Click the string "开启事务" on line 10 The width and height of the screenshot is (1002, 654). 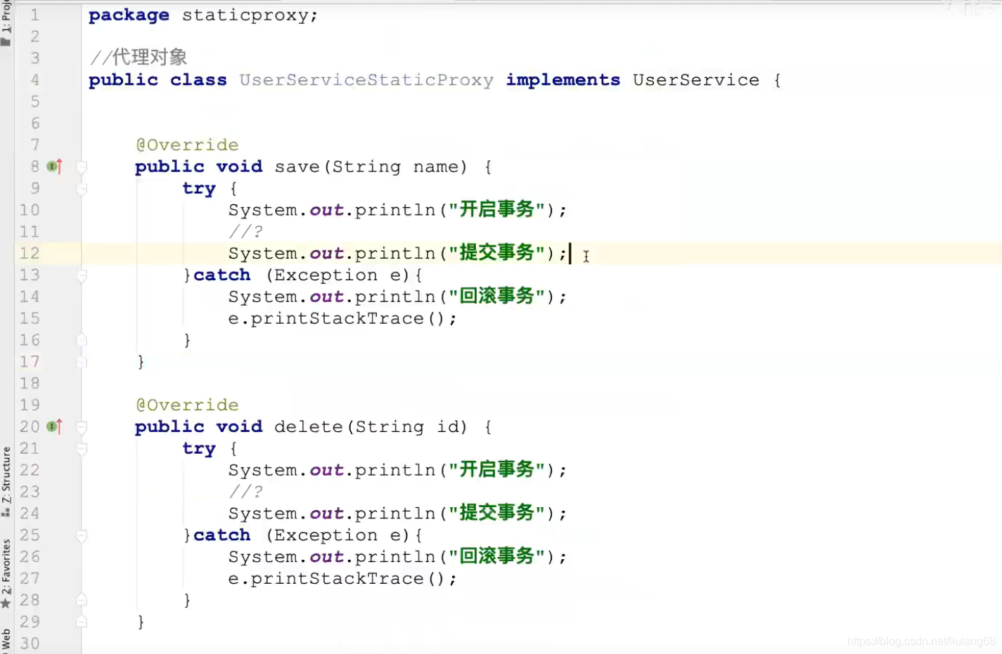497,210
